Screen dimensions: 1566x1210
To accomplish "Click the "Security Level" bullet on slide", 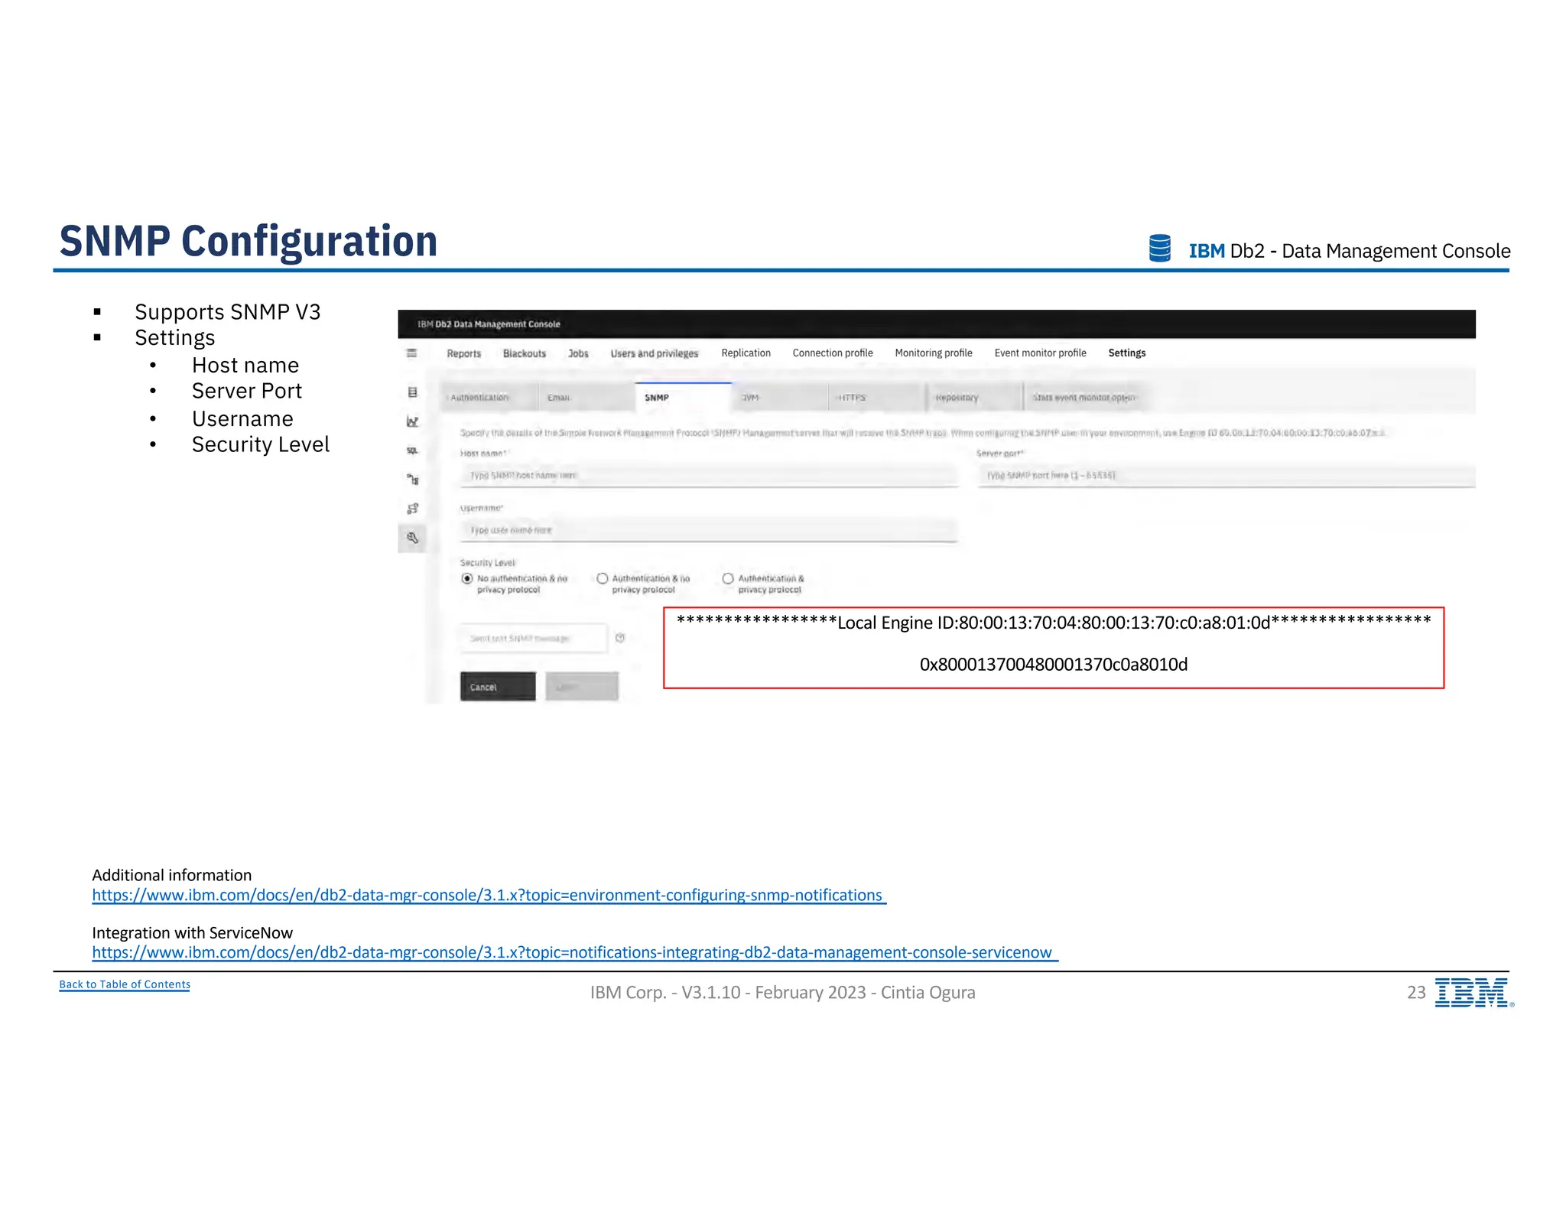I will click(x=261, y=444).
